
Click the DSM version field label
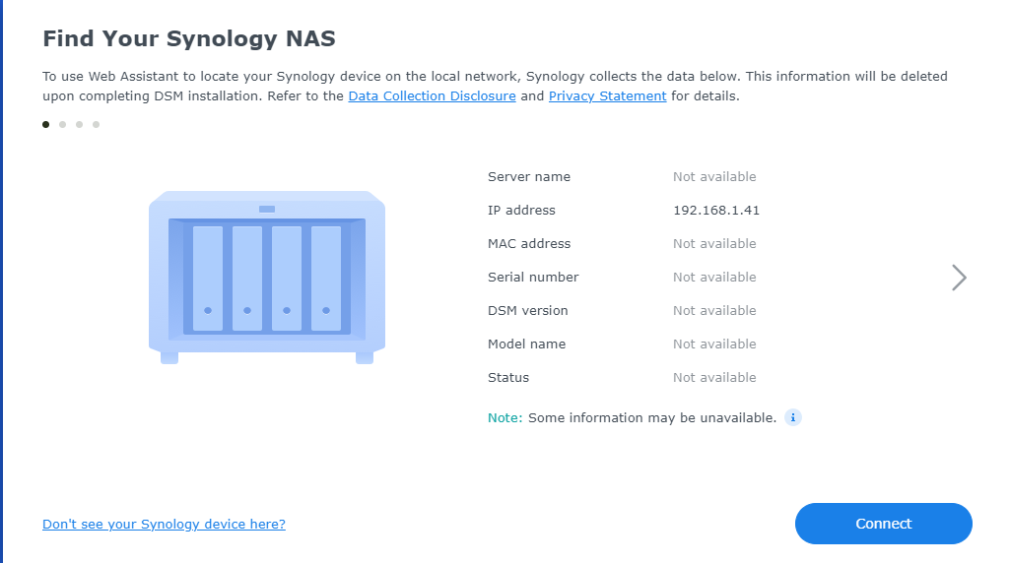pyautogui.click(x=528, y=311)
